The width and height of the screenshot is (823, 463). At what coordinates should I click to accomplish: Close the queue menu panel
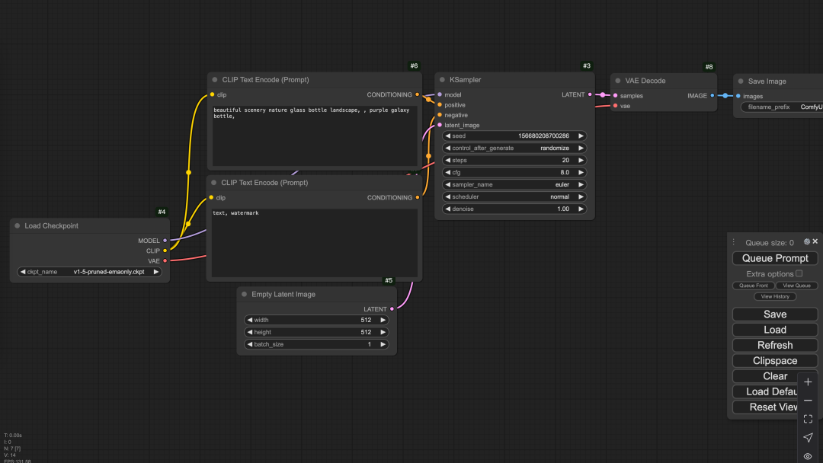pos(815,241)
